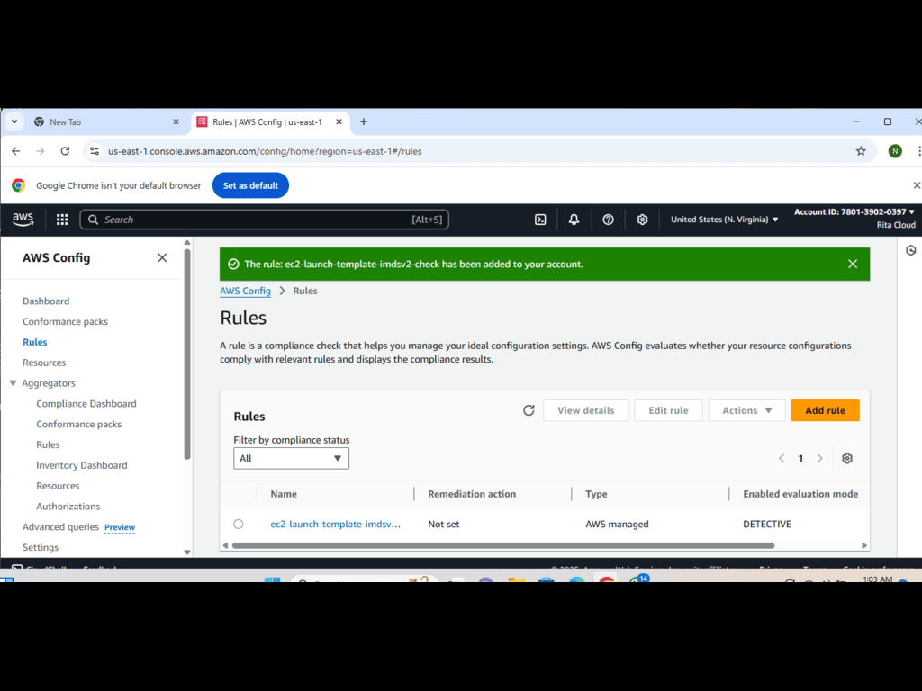Click the Not set remediation cell
Image resolution: width=922 pixels, height=691 pixels.
pyautogui.click(x=443, y=525)
